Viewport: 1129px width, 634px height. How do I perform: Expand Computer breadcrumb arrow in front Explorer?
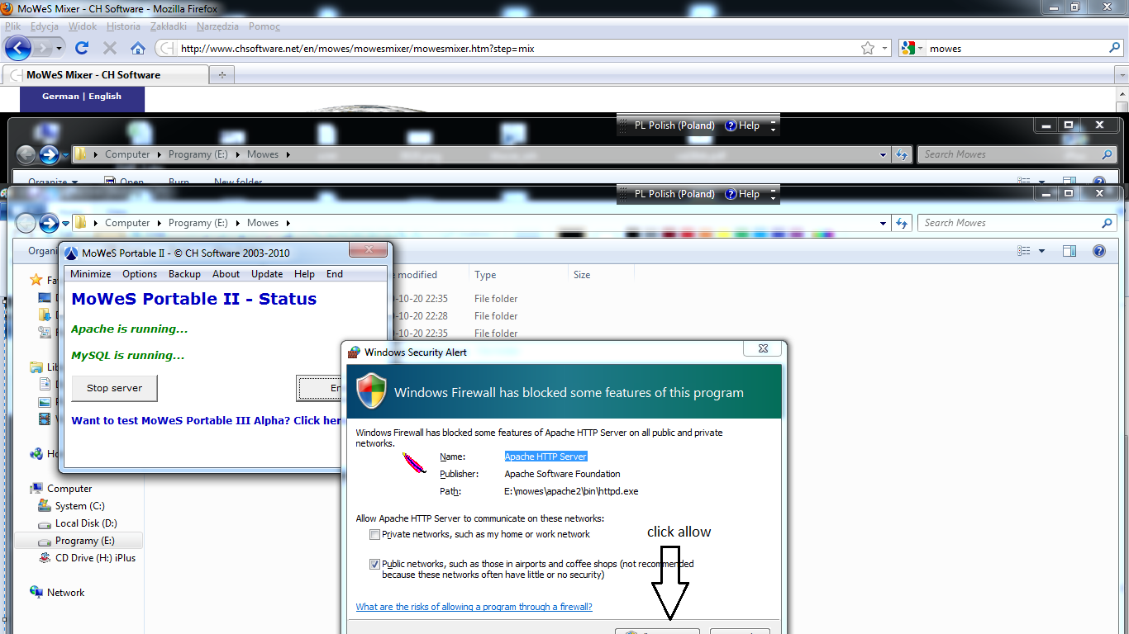point(158,223)
